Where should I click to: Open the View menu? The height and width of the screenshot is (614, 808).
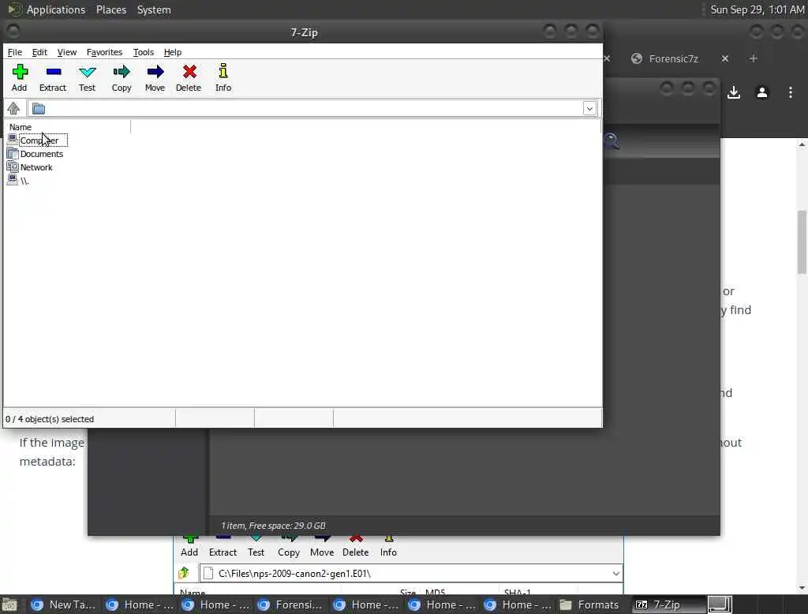point(67,52)
